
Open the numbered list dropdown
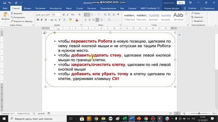point(95,15)
